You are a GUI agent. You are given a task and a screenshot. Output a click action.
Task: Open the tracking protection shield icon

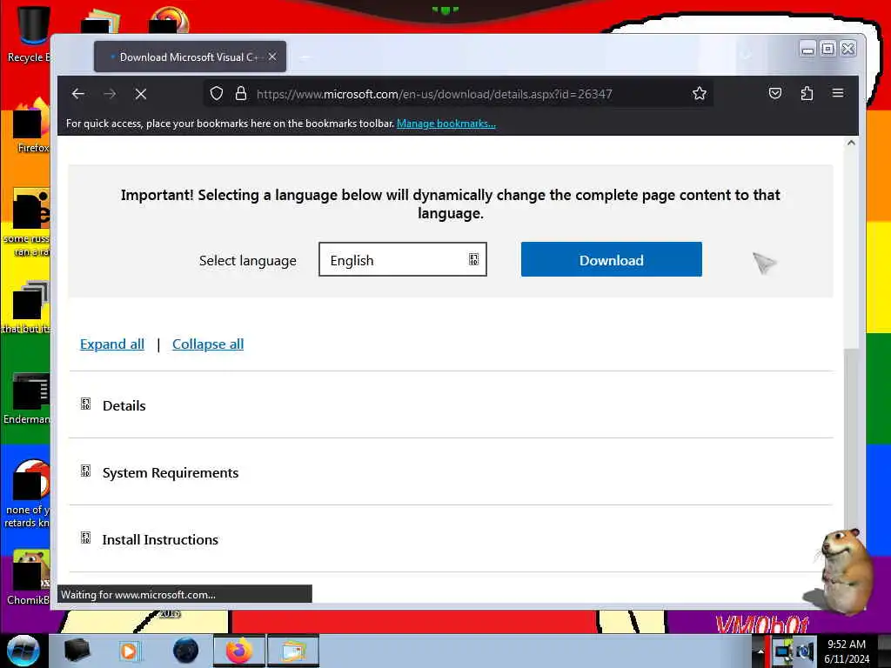(217, 94)
